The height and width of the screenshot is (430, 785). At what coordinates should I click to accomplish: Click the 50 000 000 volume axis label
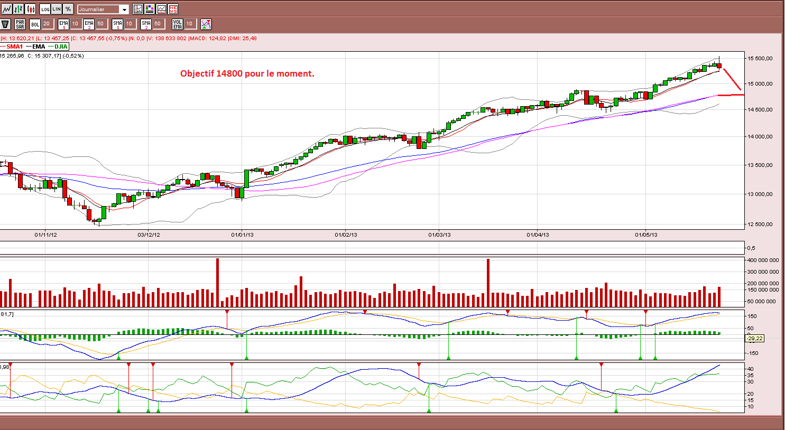point(762,301)
